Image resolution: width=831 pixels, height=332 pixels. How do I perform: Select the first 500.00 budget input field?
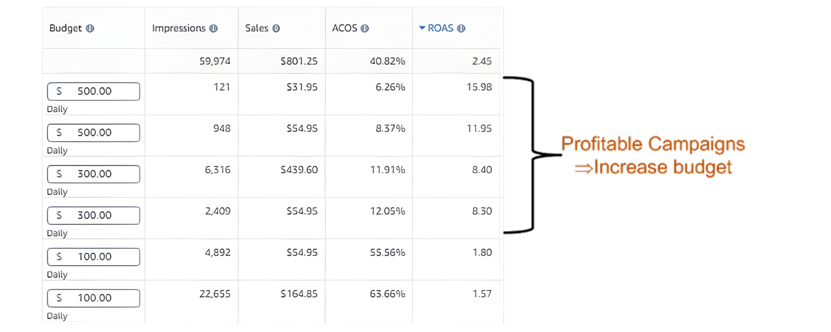tap(93, 91)
